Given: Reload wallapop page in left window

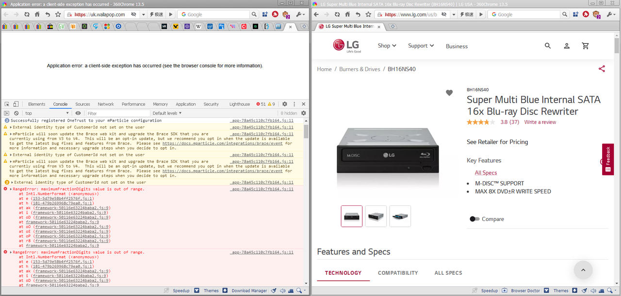Looking at the screenshot, I should [27, 15].
